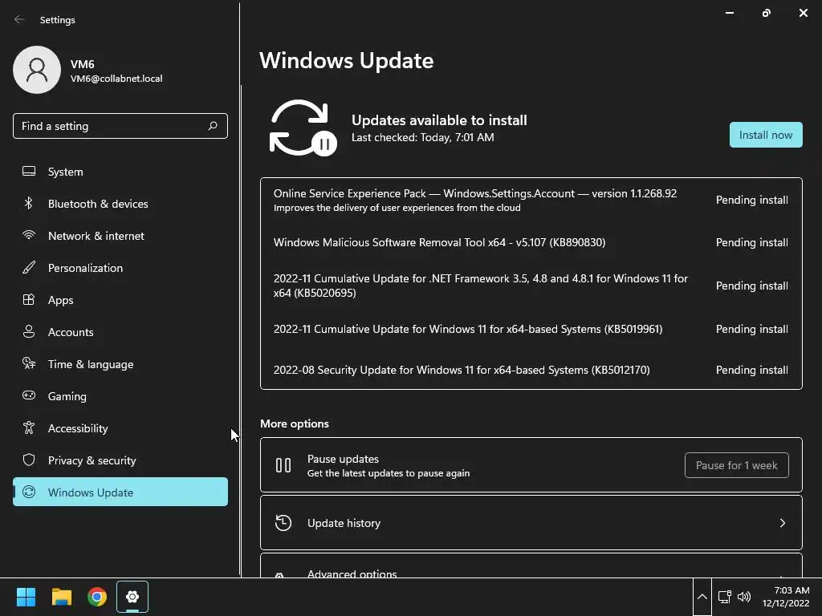822x616 pixels.
Task: Open the Apps settings category
Action: click(120, 300)
